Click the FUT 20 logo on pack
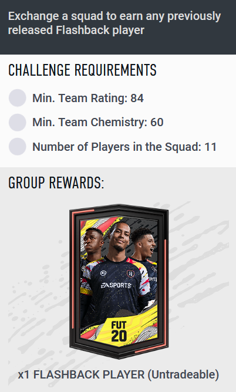236x392 pixels. click(x=119, y=331)
